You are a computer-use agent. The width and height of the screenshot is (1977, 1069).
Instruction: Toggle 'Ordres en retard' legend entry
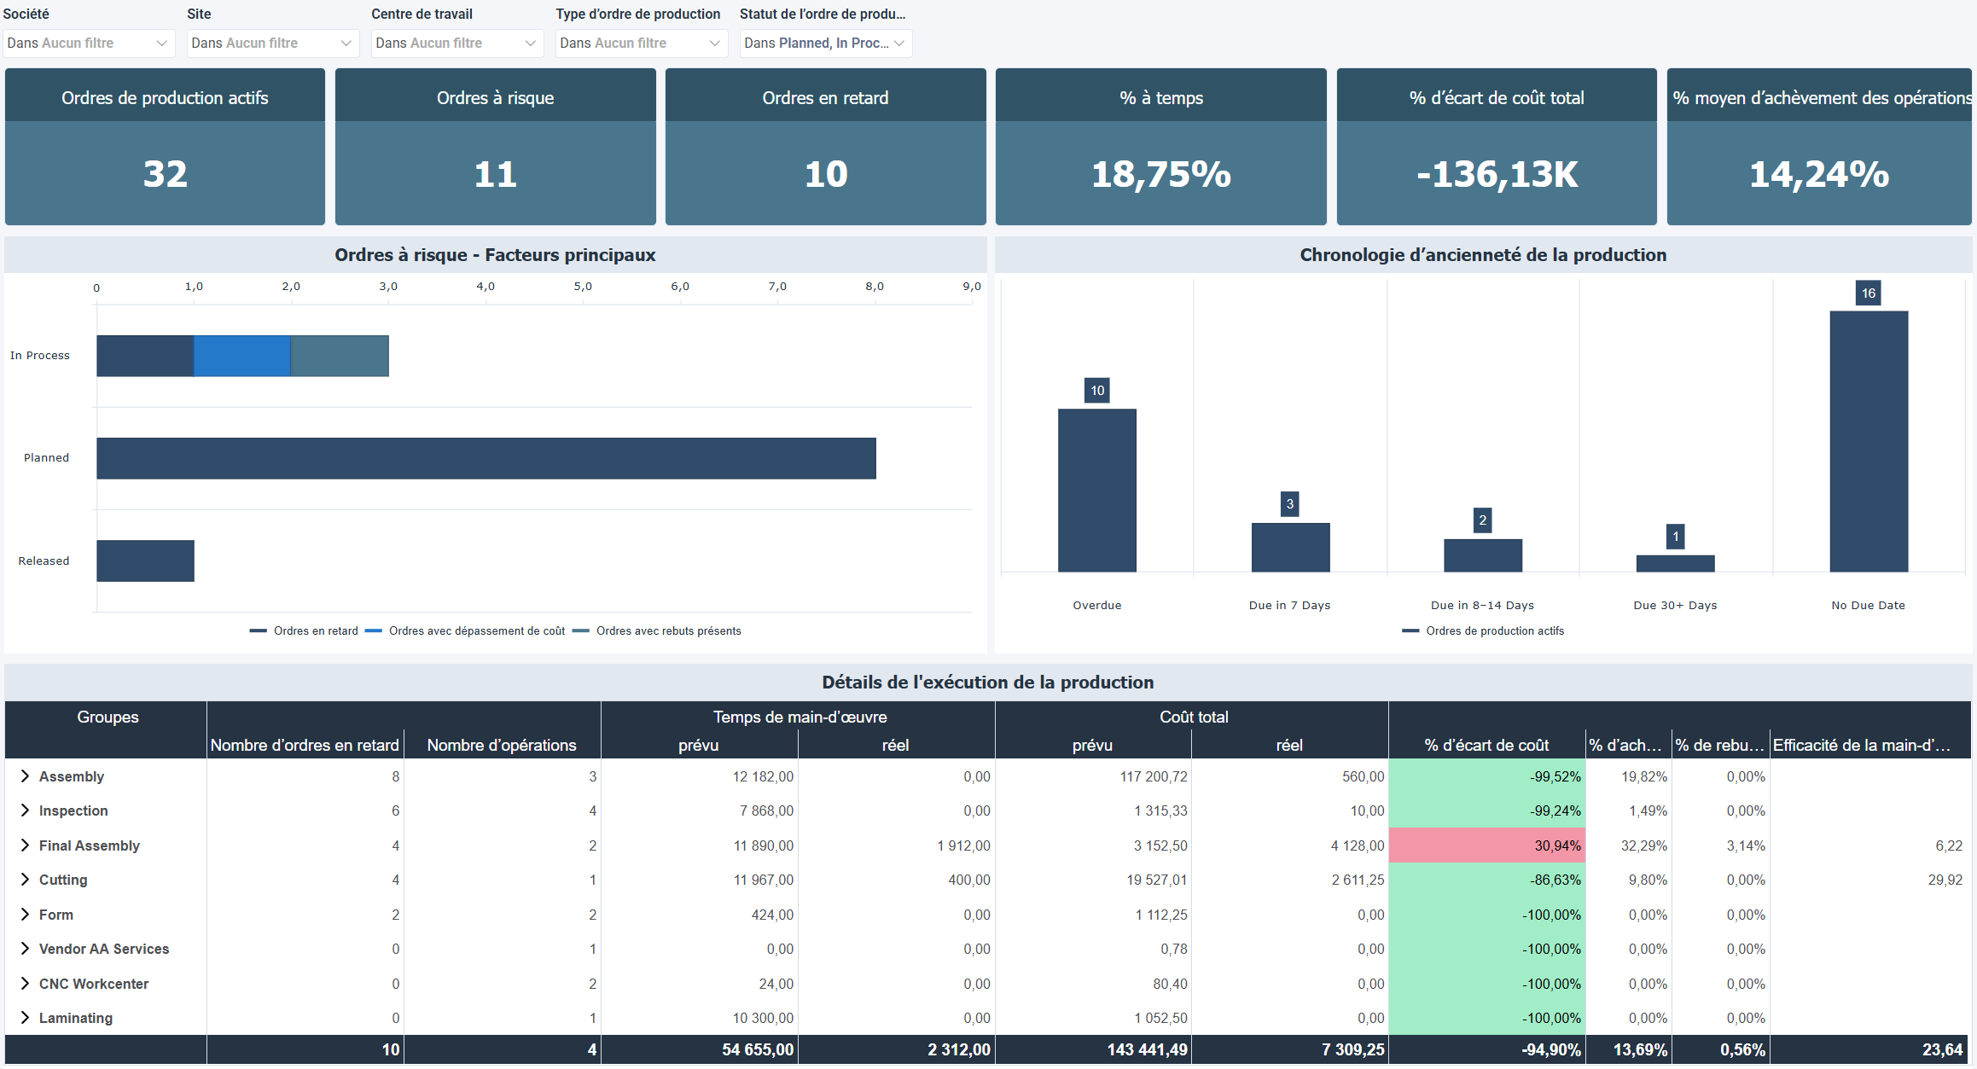pyautogui.click(x=315, y=631)
